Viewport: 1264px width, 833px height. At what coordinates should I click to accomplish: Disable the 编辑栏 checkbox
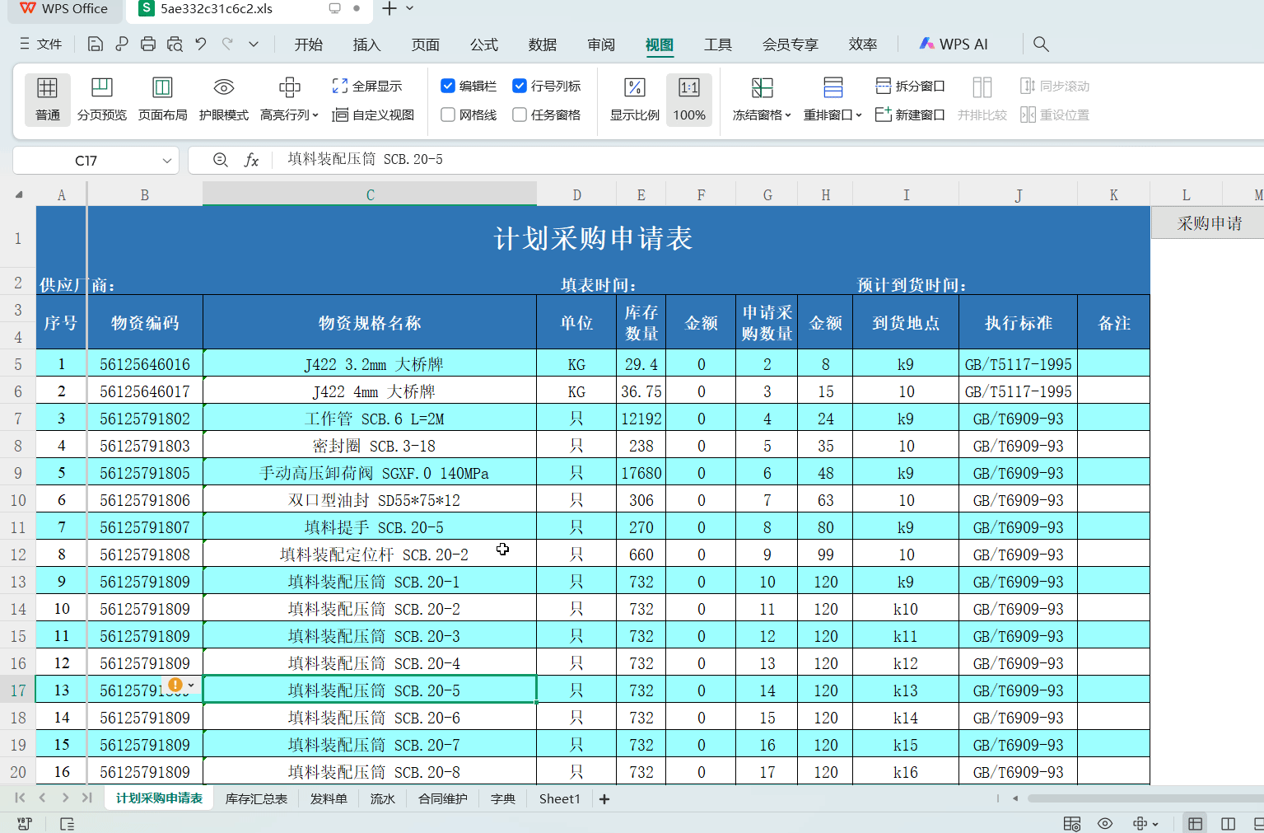(x=449, y=85)
